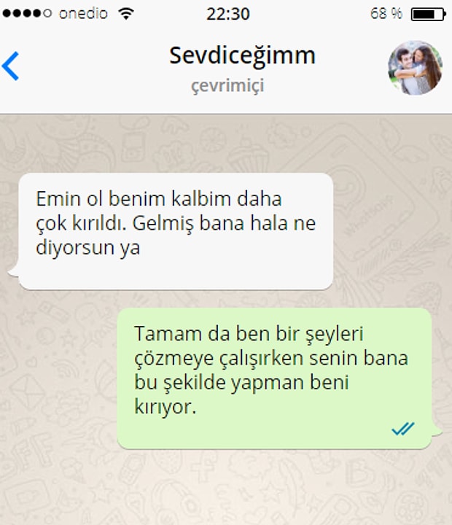Tap the 68 % battery percentage
The height and width of the screenshot is (525, 452).
386,14
